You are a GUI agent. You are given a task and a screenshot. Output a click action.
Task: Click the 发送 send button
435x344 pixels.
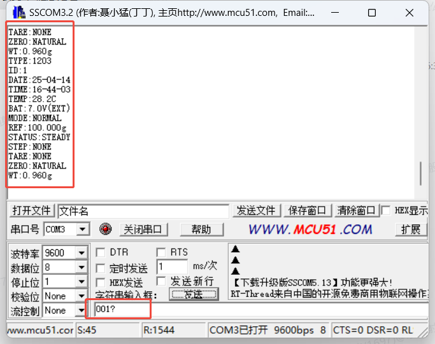pos(194,294)
